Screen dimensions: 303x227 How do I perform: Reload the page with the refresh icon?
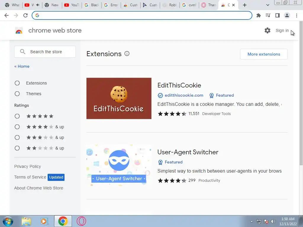click(x=25, y=15)
